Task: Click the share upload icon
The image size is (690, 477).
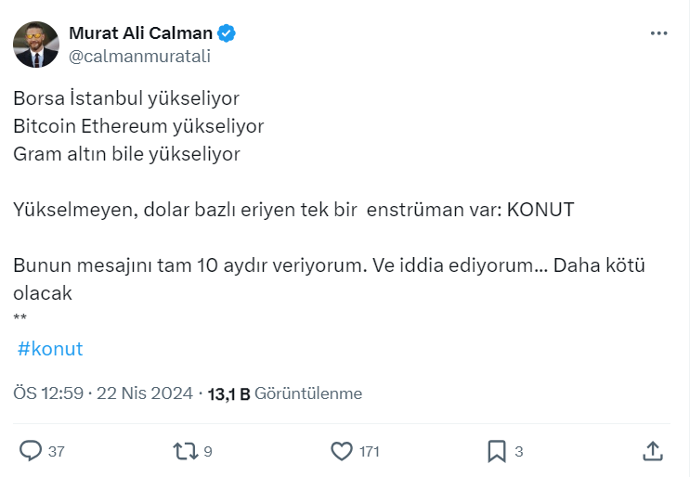Action: tap(653, 451)
